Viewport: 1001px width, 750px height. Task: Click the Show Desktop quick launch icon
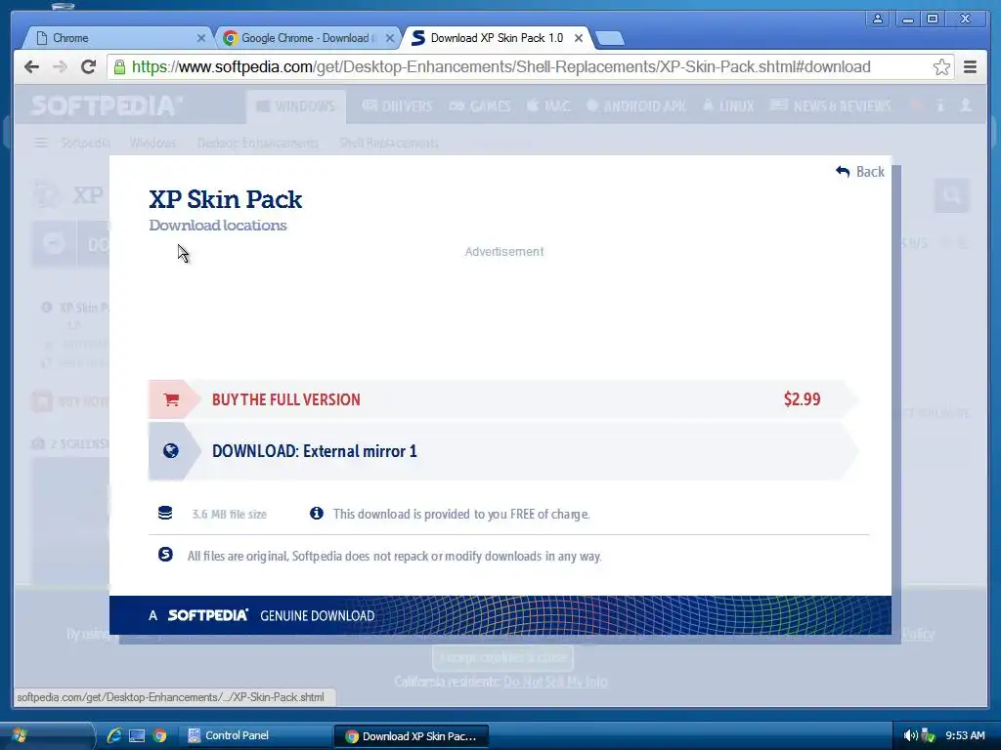click(137, 736)
